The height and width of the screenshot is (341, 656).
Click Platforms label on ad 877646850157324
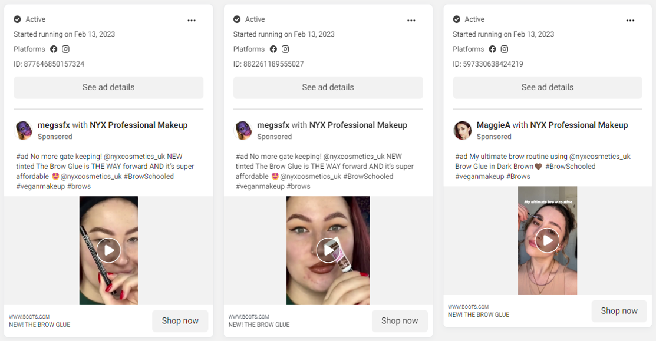29,49
